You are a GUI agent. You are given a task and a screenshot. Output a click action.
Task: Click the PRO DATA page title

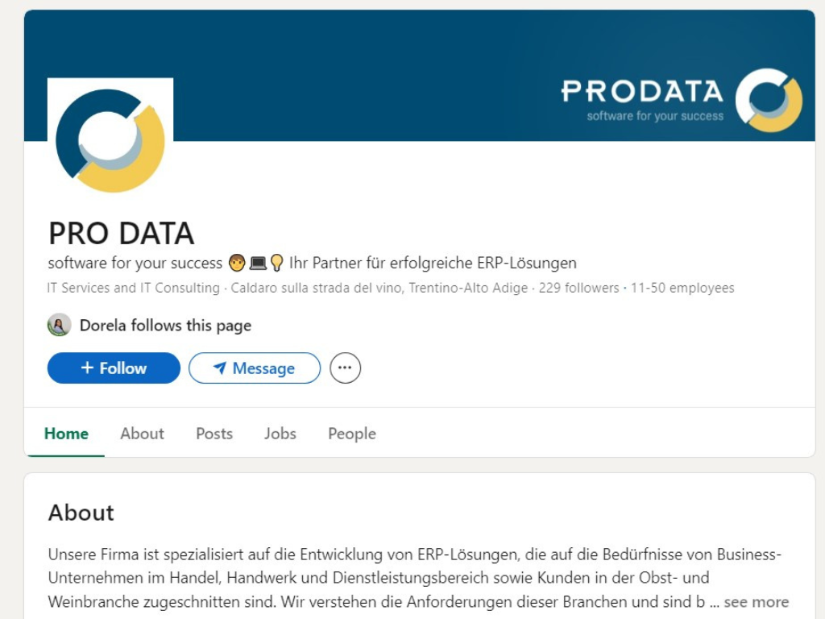coord(122,234)
